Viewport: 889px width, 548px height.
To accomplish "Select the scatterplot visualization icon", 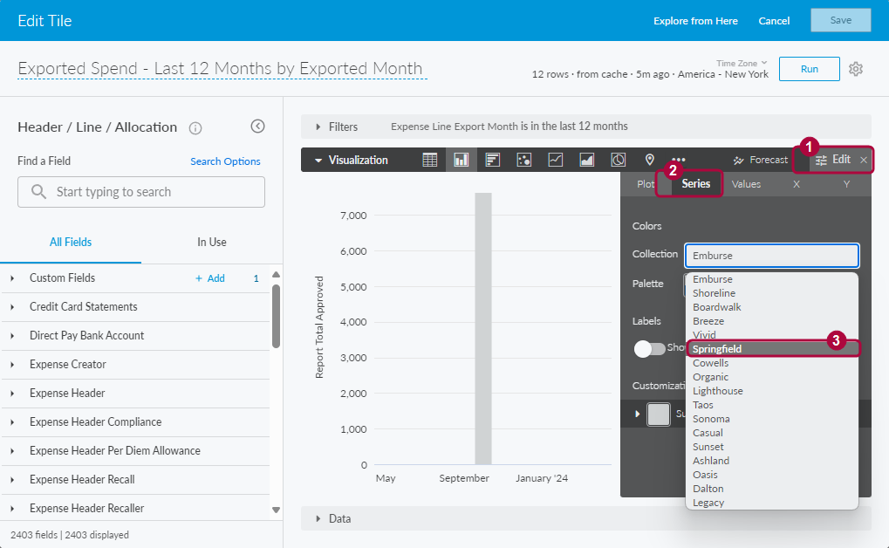I will pyautogui.click(x=524, y=160).
